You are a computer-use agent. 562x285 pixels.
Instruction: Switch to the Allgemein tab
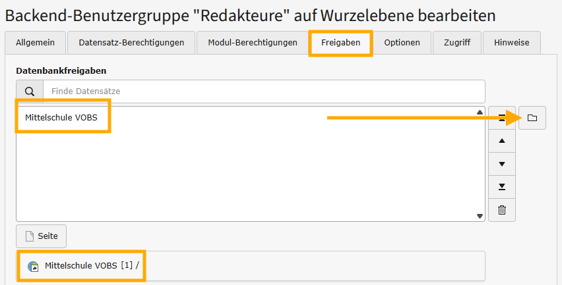pyautogui.click(x=35, y=43)
